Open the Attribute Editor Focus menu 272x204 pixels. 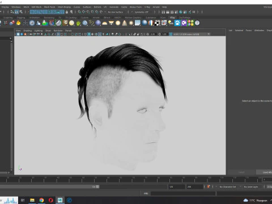(x=249, y=31)
